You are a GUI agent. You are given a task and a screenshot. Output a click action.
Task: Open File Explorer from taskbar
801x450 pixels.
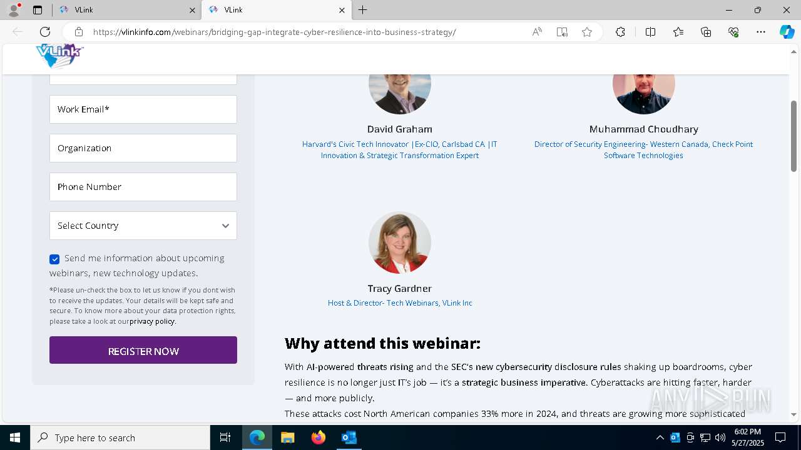[288, 437]
